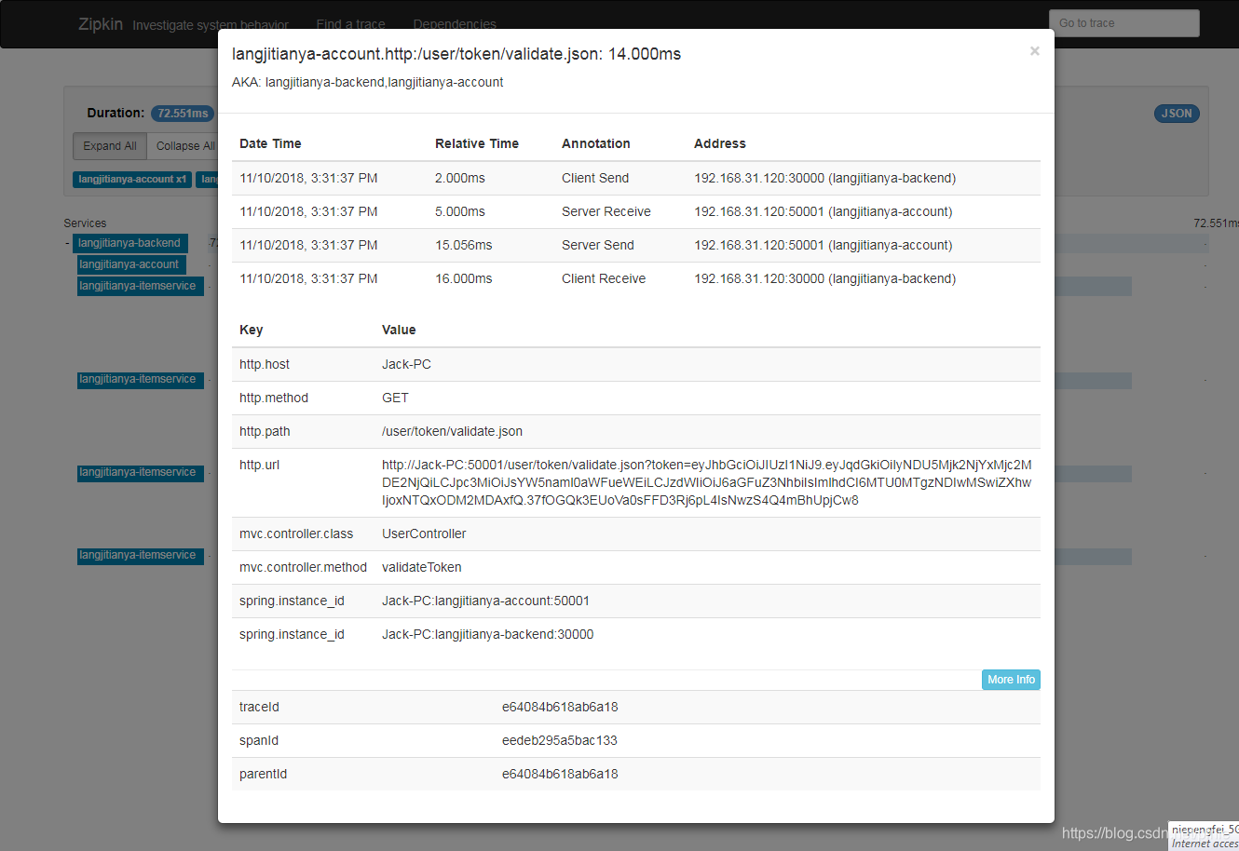Click the long http.url token value
This screenshot has width=1239, height=851.
coord(707,482)
